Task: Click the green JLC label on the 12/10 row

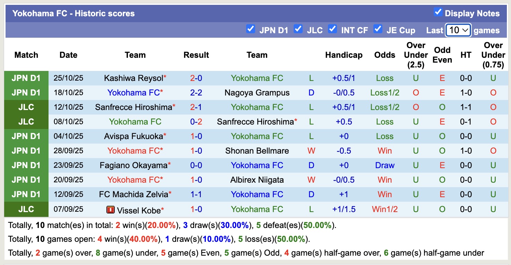Action: pos(26,107)
